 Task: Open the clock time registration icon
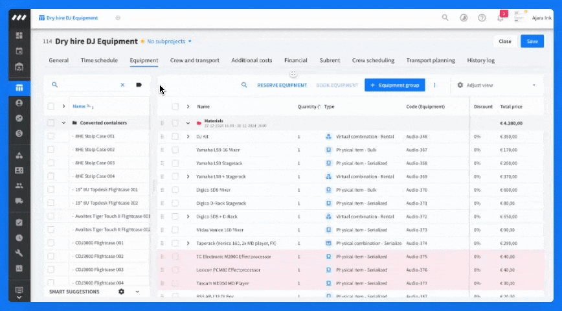pyautogui.click(x=19, y=238)
